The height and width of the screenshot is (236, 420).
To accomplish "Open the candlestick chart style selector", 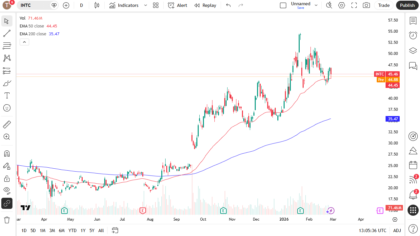I will coord(96,5).
